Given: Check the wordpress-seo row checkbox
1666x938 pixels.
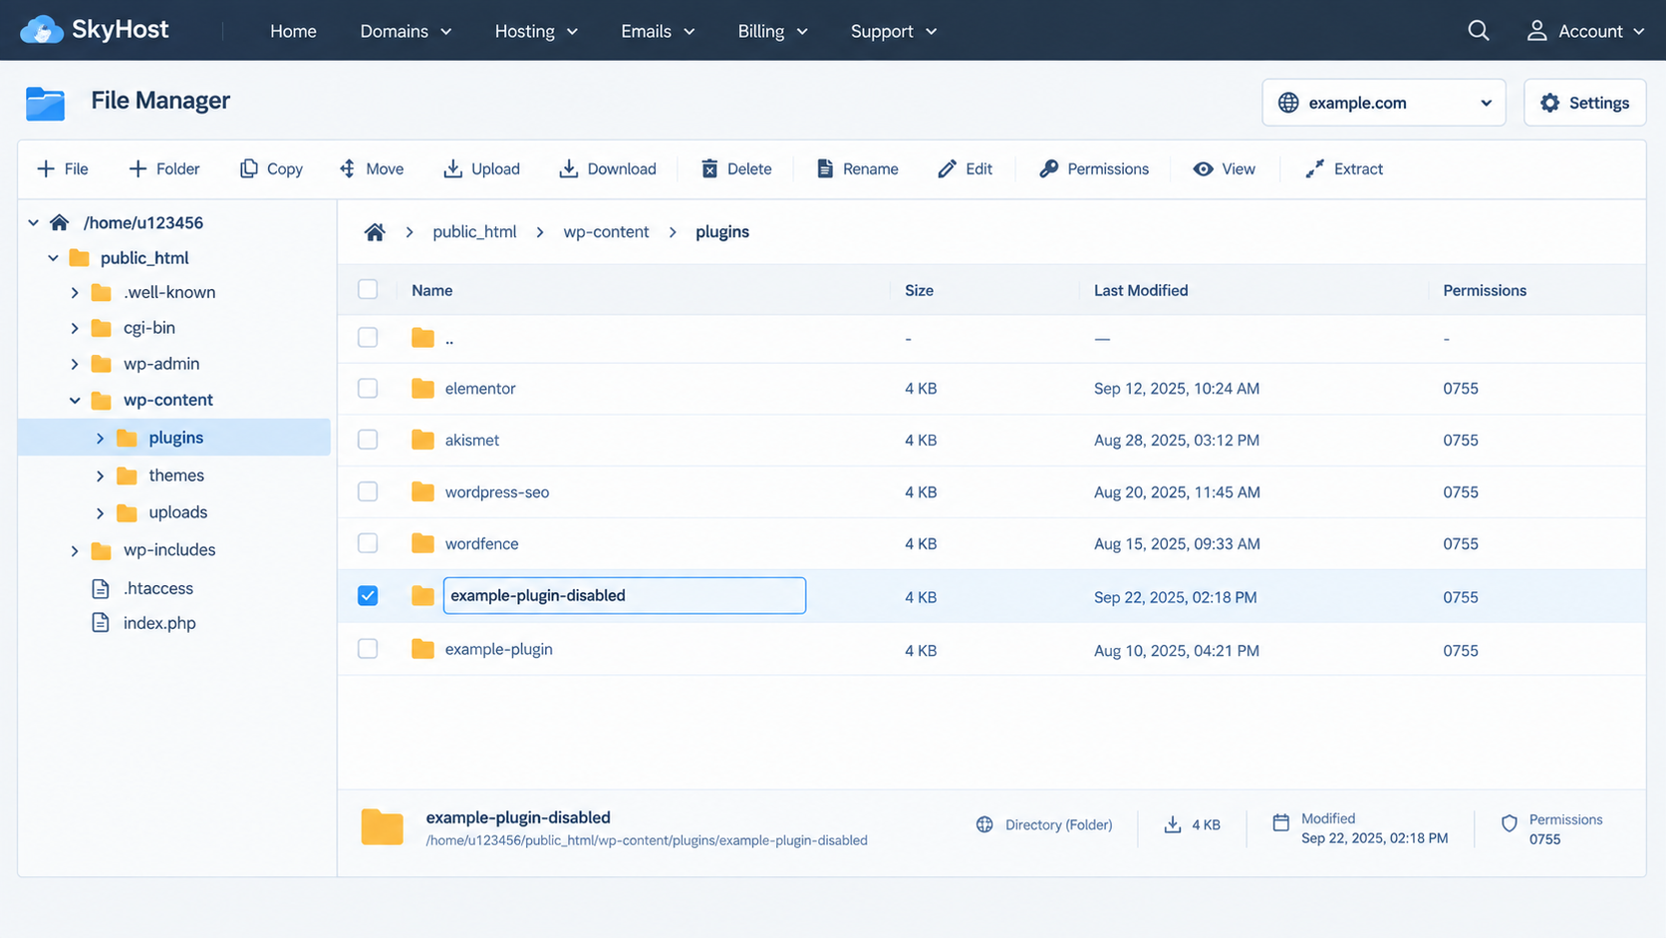Looking at the screenshot, I should point(368,491).
